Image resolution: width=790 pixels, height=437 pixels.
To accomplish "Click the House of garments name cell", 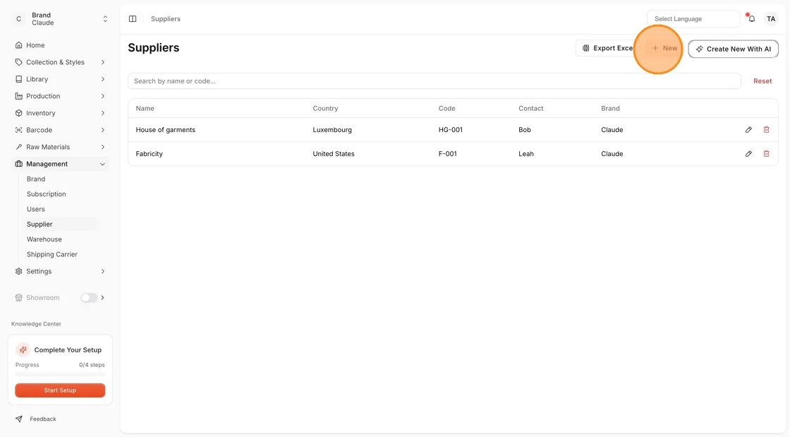I will pos(165,129).
